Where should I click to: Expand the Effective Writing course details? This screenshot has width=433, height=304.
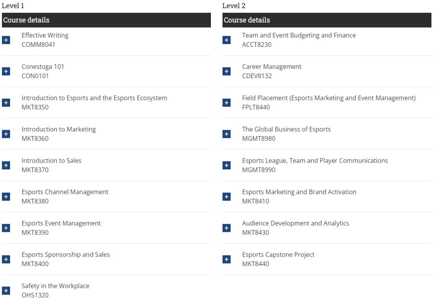click(6, 40)
